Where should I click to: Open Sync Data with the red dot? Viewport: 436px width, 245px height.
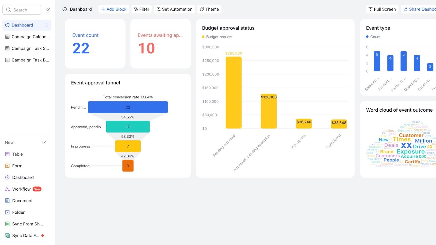pos(7,235)
